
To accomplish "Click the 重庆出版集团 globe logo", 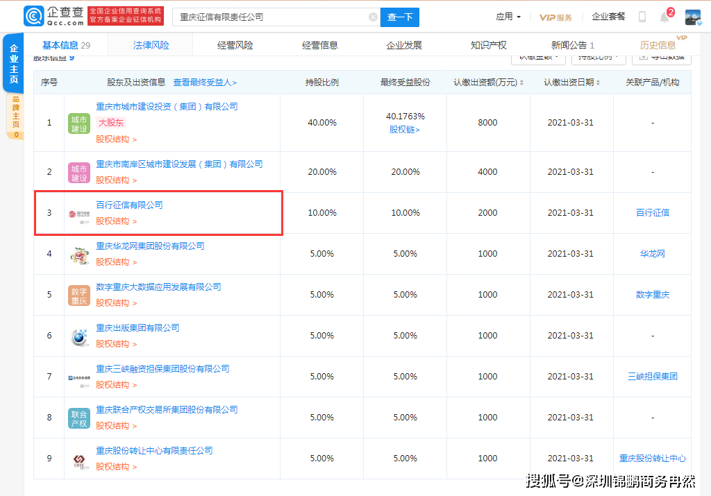I will (79, 336).
